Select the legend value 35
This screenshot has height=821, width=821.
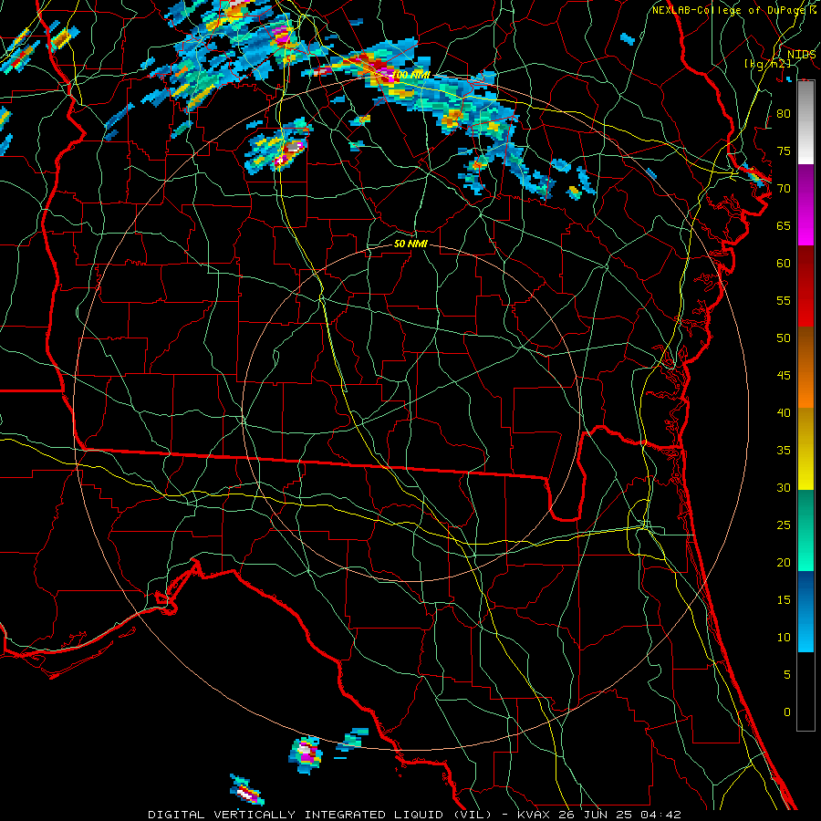pos(784,451)
